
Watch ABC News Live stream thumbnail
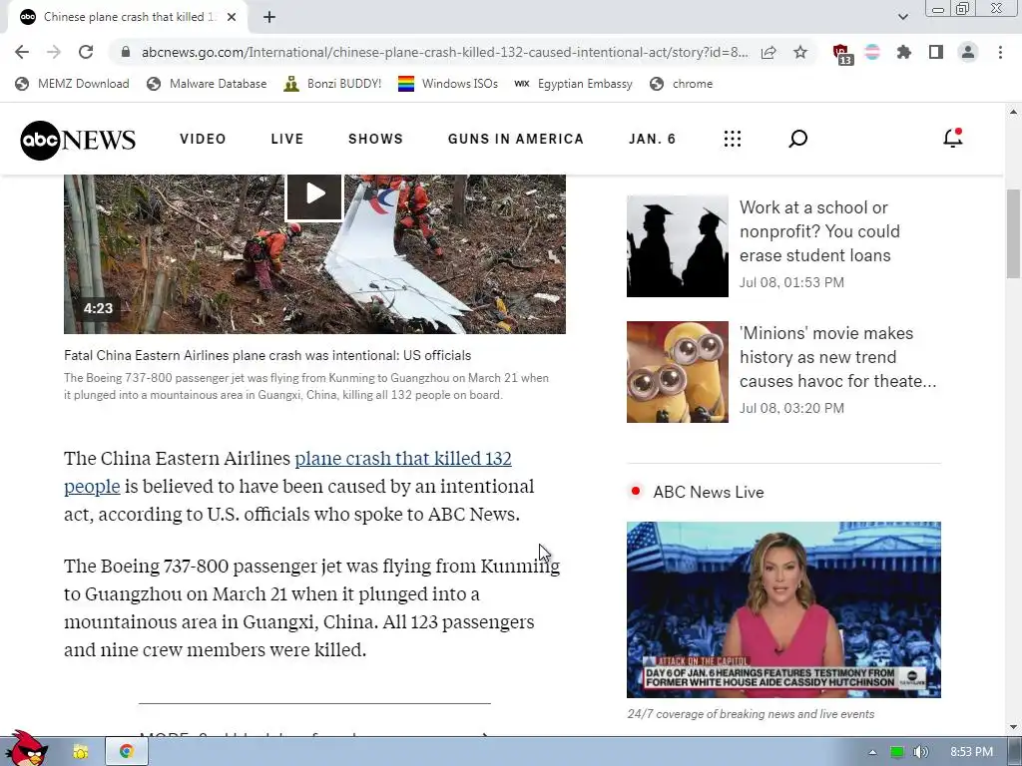[783, 609]
